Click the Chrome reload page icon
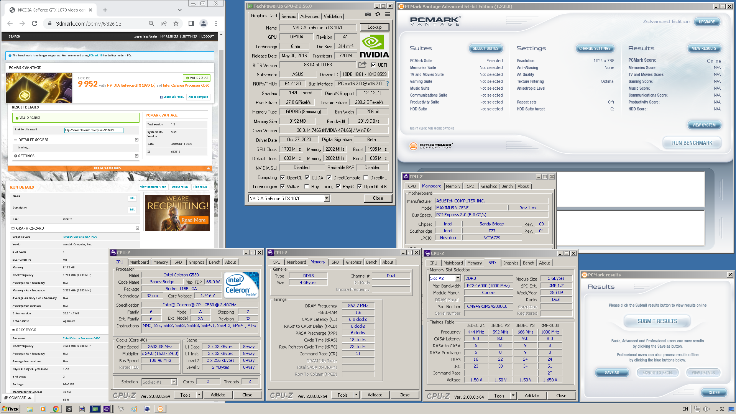Viewport: 736px width, 414px height. pyautogui.click(x=34, y=23)
